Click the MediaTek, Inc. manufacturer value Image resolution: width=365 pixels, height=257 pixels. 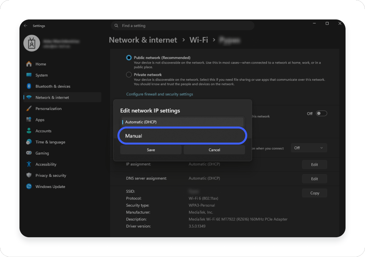201,212
